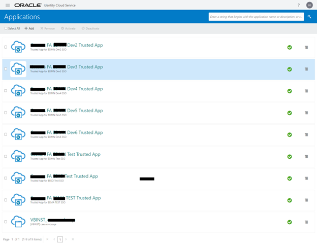Check the Dev3 Trusted App checkbox

(x=6, y=69)
